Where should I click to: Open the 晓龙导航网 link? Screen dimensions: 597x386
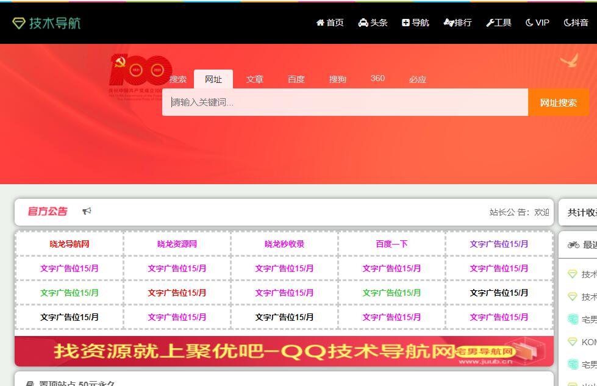tap(70, 244)
